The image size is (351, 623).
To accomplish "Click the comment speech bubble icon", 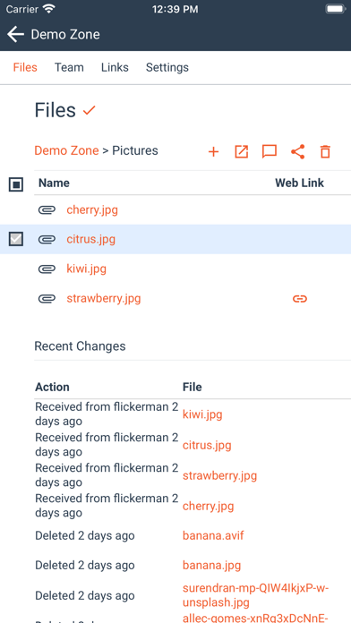I will coord(270,152).
